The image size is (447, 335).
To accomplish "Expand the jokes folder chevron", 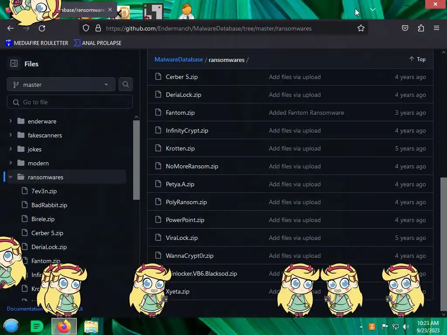I will tap(10, 149).
